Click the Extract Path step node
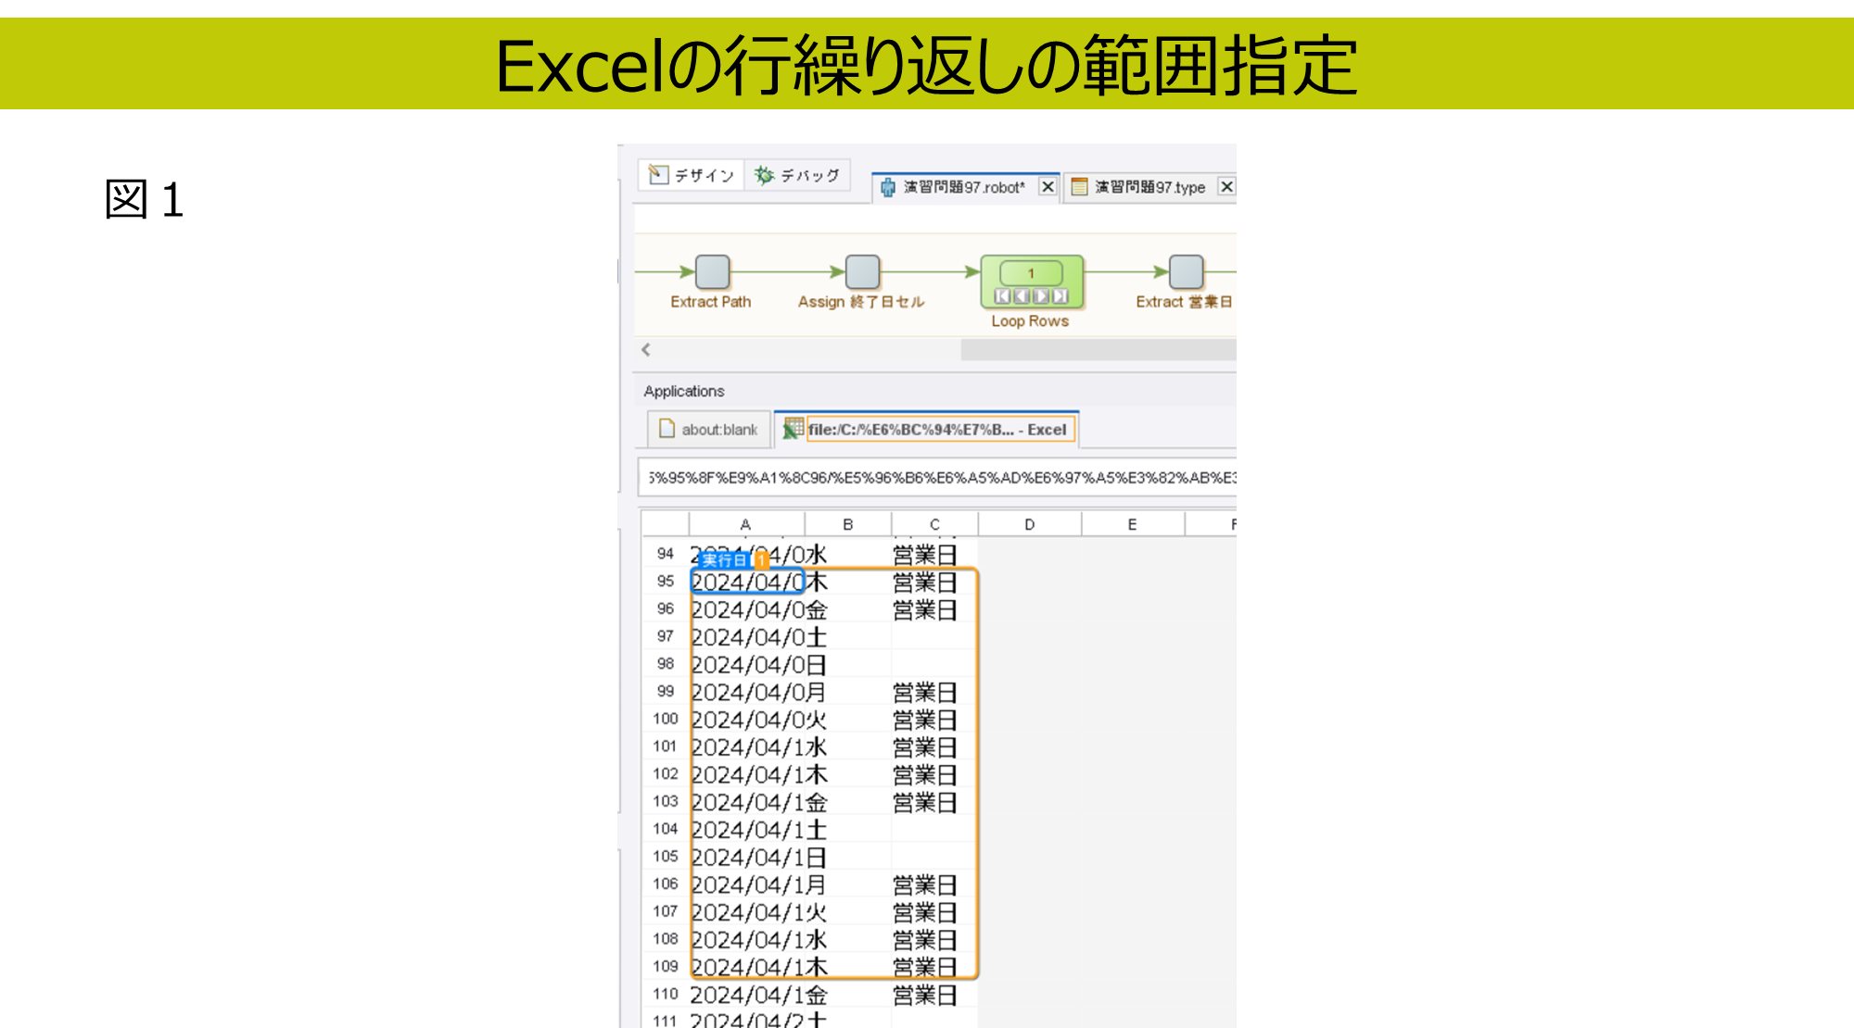Viewport: 1854px width, 1028px height. click(x=712, y=272)
